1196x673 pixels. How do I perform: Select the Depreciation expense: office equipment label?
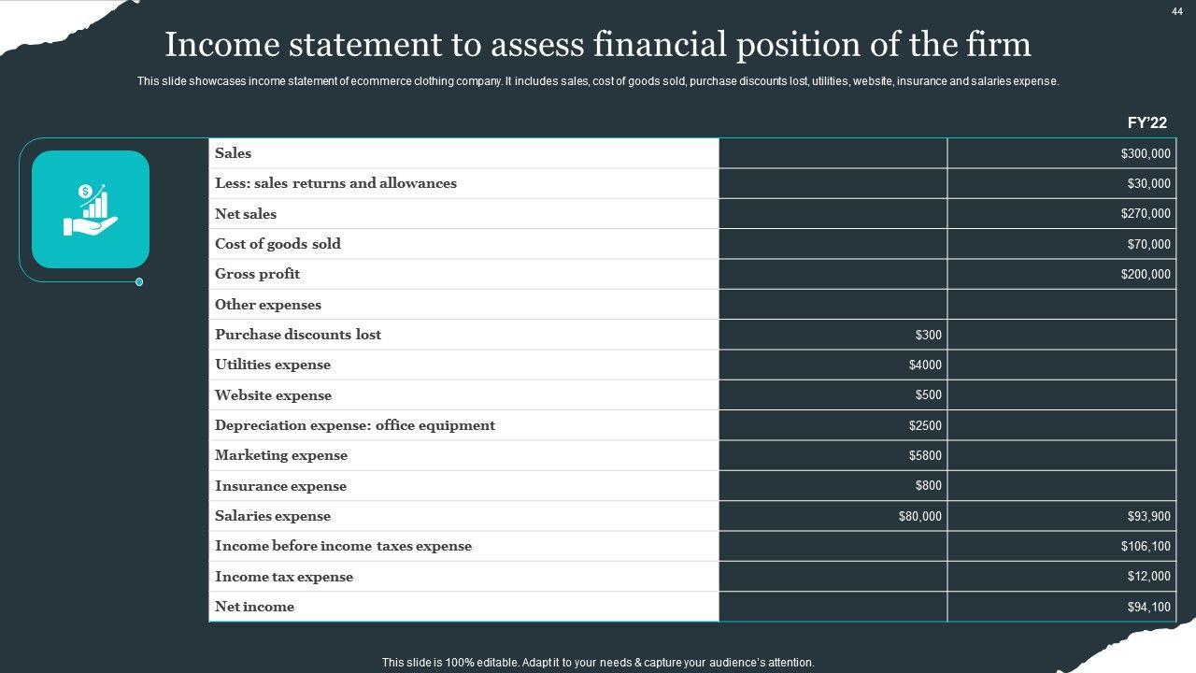pos(355,425)
